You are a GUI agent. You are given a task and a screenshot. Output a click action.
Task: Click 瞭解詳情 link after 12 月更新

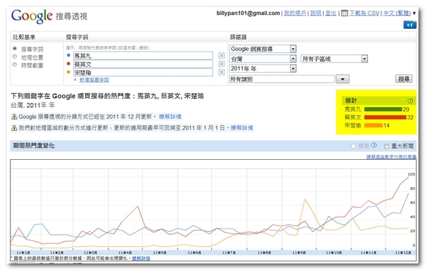(170, 117)
